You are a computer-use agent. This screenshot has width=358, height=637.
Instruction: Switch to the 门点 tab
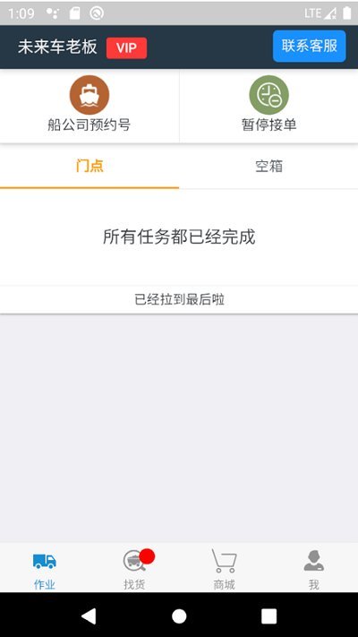(x=89, y=166)
